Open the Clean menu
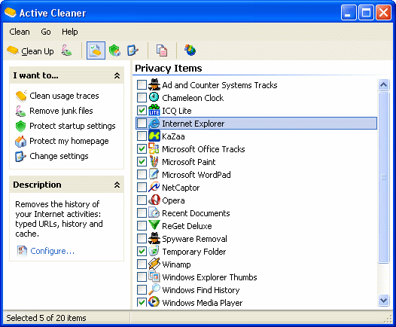 point(20,32)
